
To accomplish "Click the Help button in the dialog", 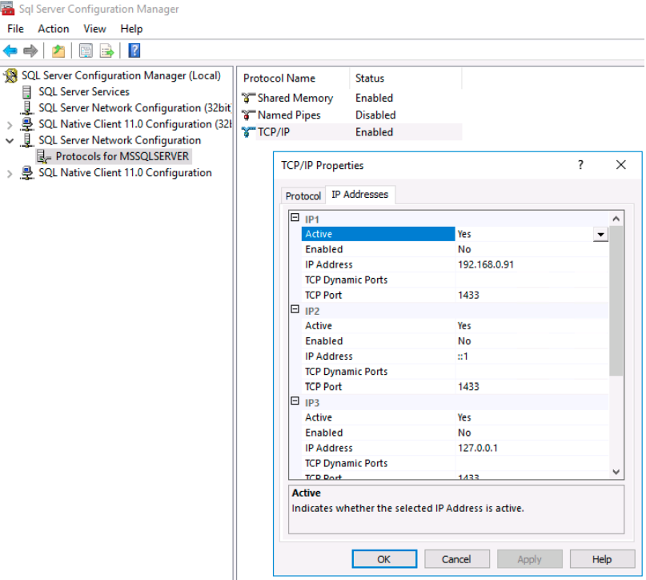I will coord(602,559).
